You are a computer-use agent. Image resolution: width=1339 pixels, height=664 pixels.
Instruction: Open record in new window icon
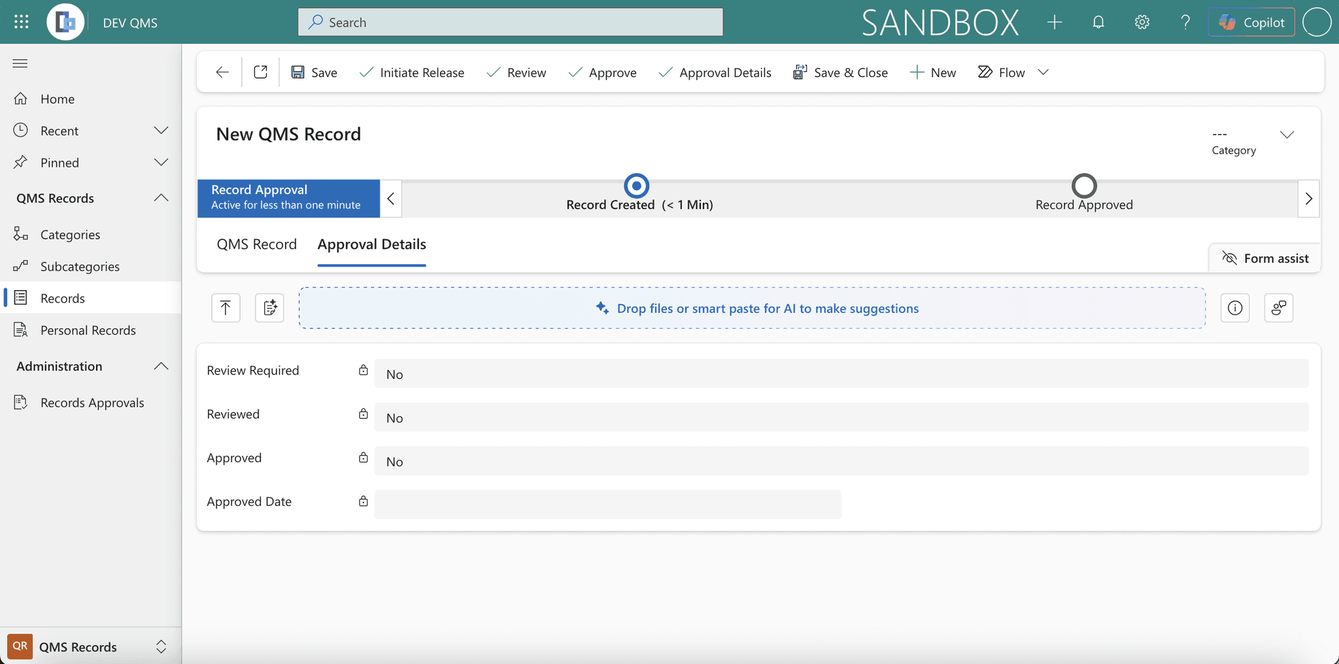click(x=260, y=72)
